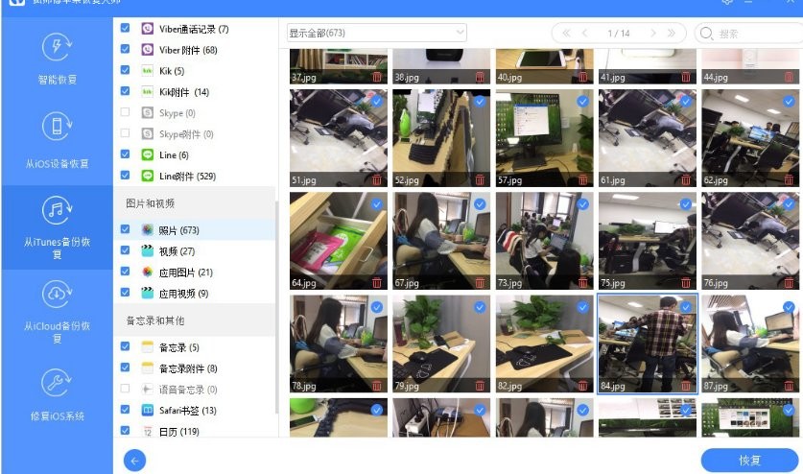Go to previous photo page

click(x=585, y=34)
